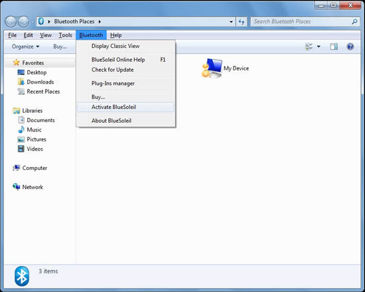Choose BlueSoleil Online Help entry
The height and width of the screenshot is (292, 365).
(125, 60)
